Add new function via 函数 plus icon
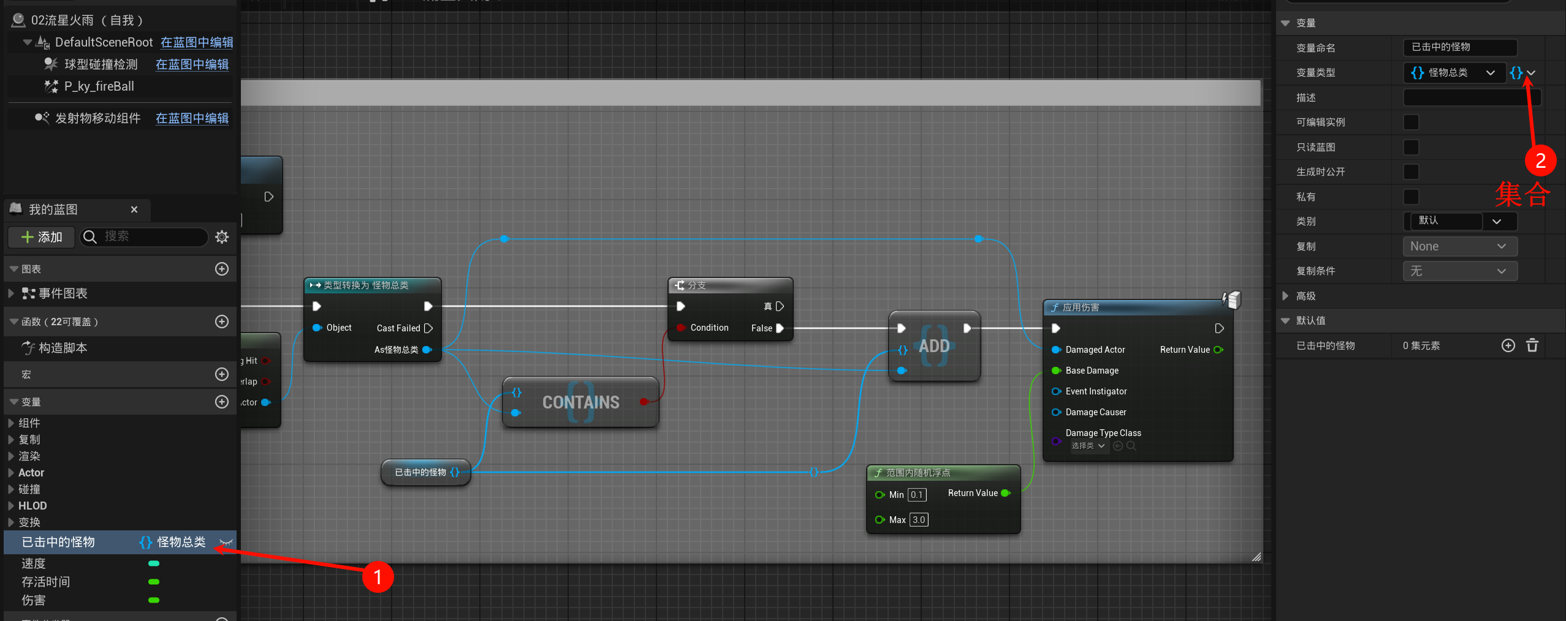Image resolution: width=1566 pixels, height=621 pixels. [x=222, y=322]
